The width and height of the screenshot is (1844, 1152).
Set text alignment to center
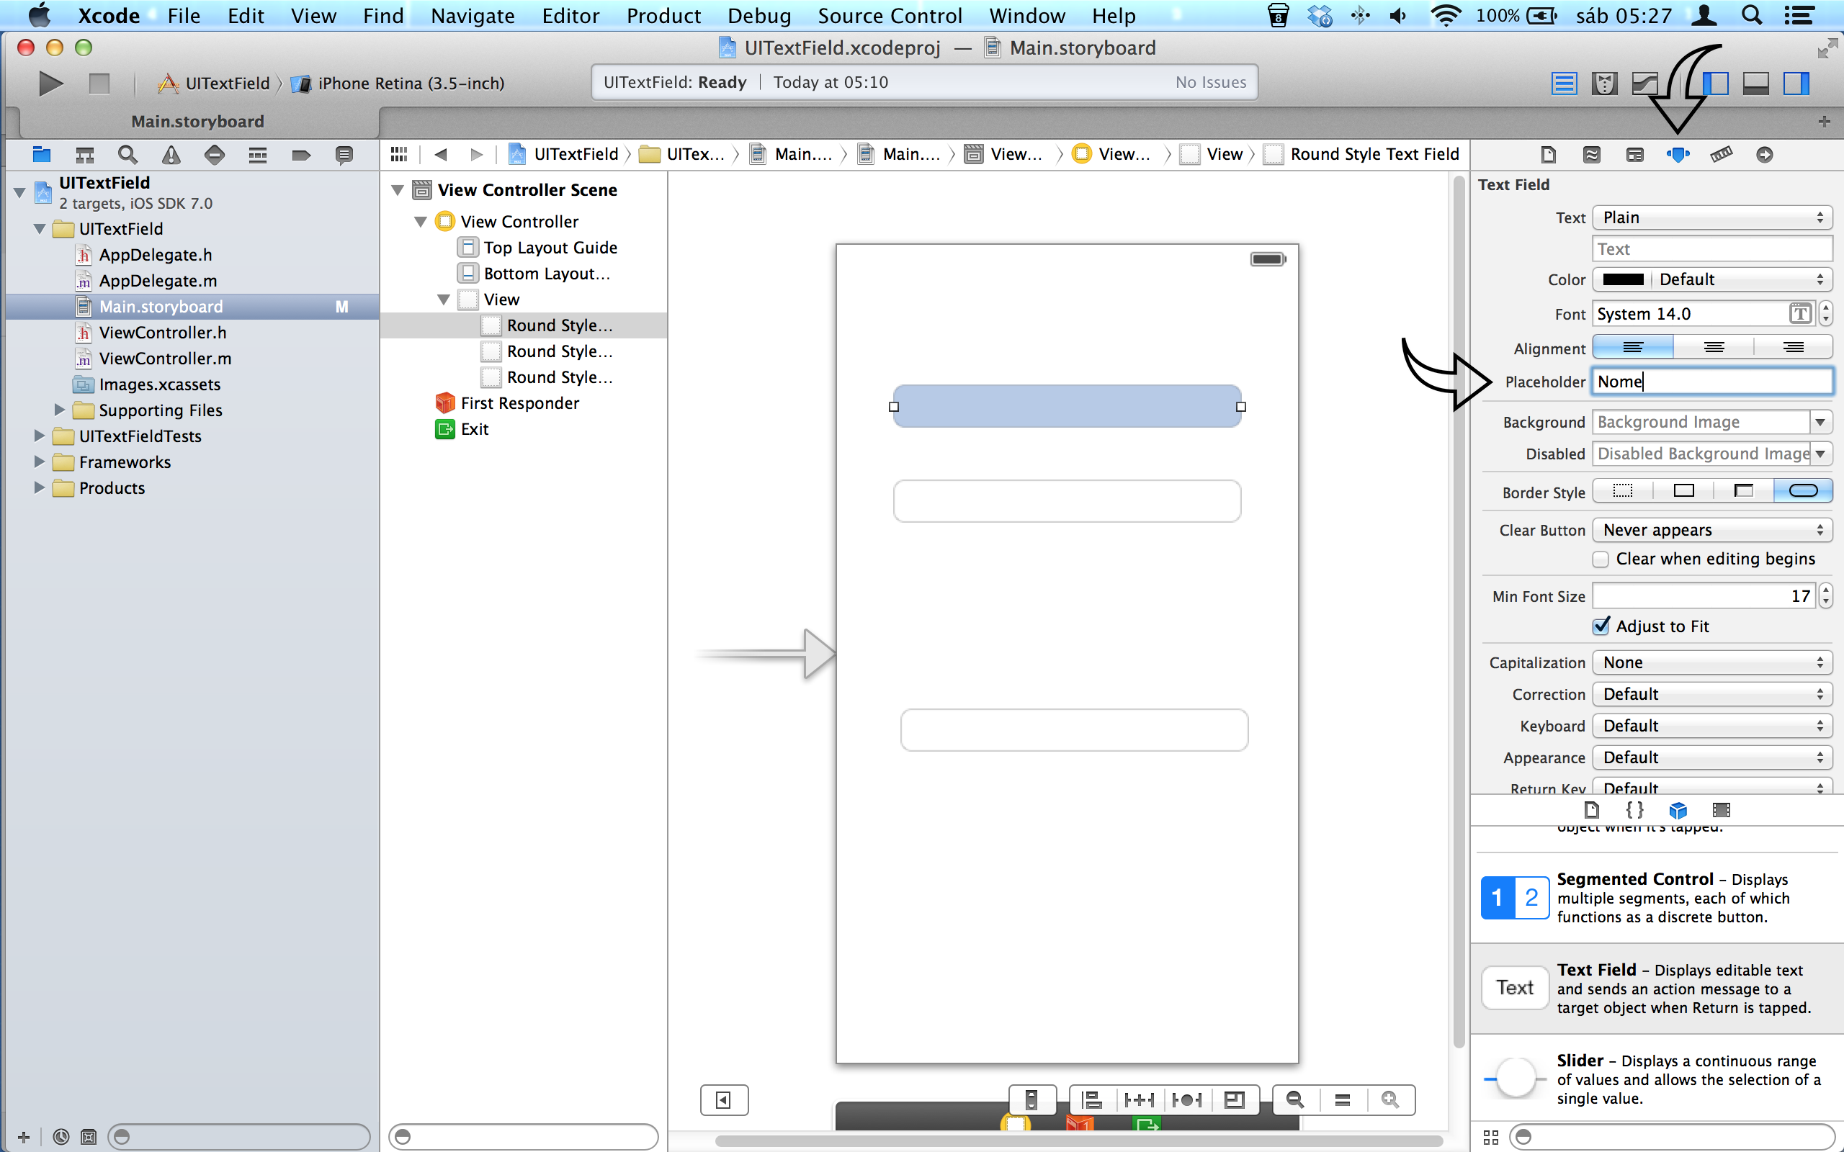click(1714, 348)
